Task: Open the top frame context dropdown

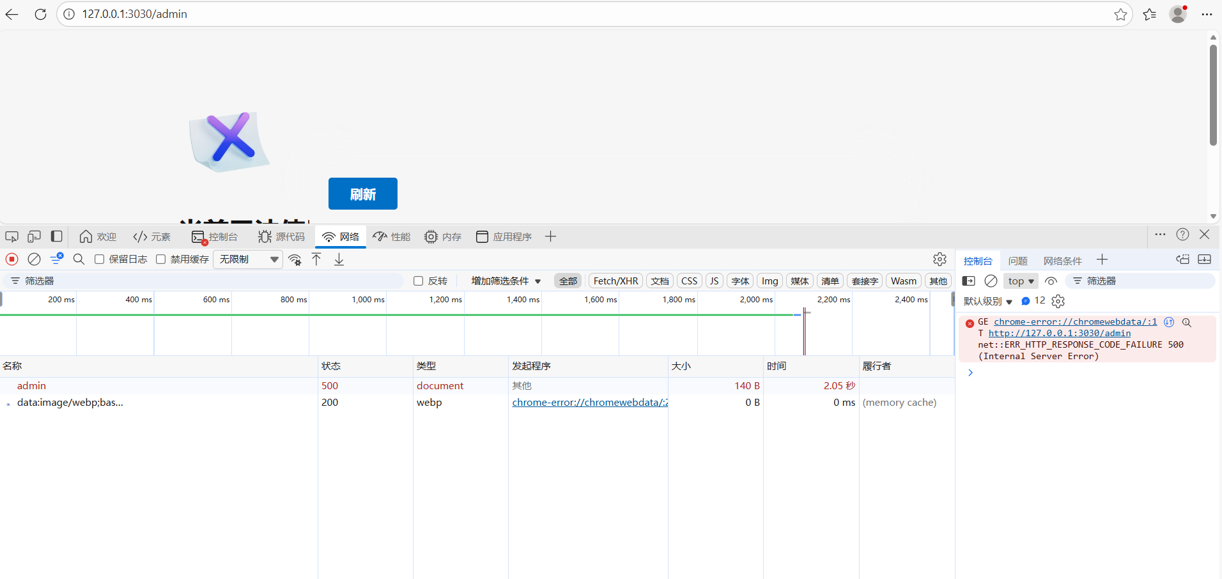Action: click(1020, 281)
